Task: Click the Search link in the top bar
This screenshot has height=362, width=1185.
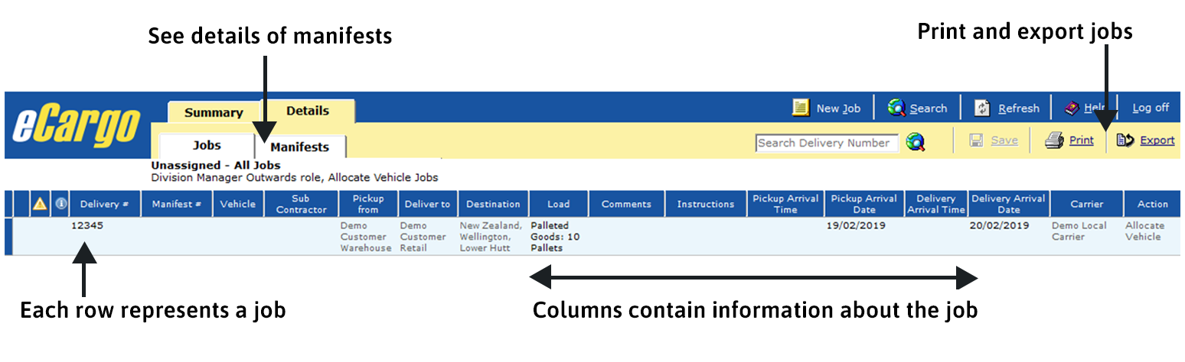Action: click(x=929, y=108)
